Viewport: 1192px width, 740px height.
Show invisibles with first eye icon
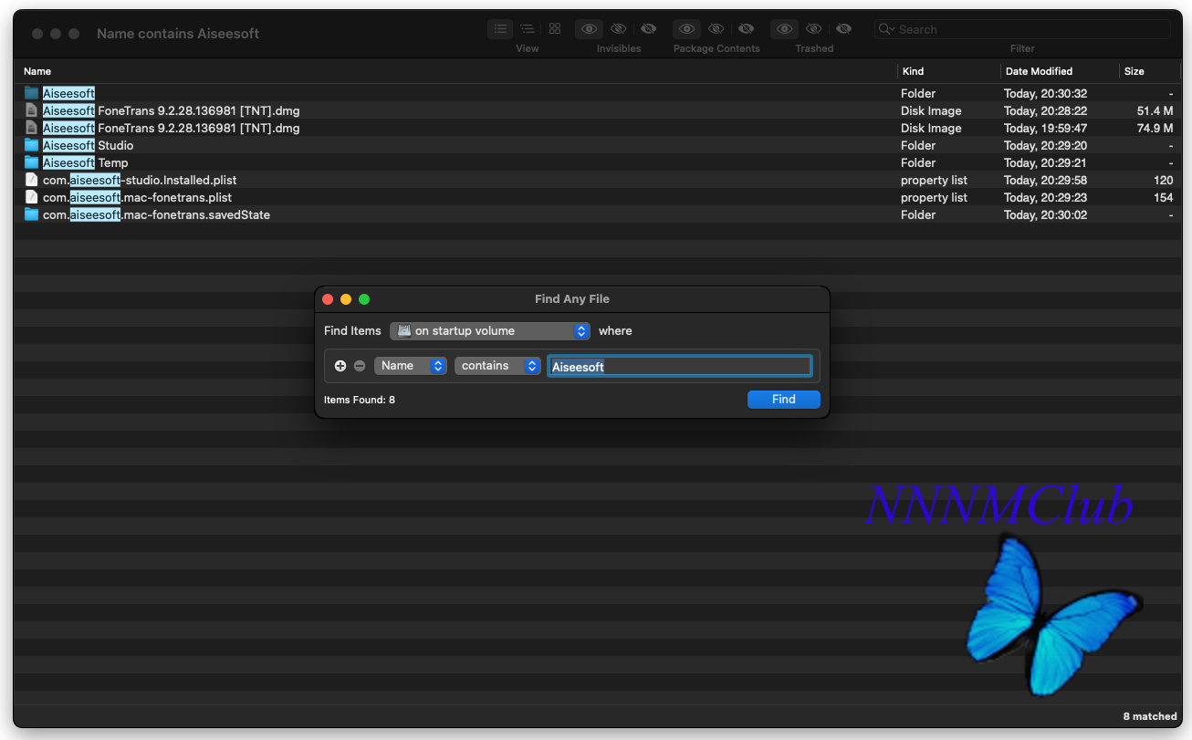pos(589,29)
